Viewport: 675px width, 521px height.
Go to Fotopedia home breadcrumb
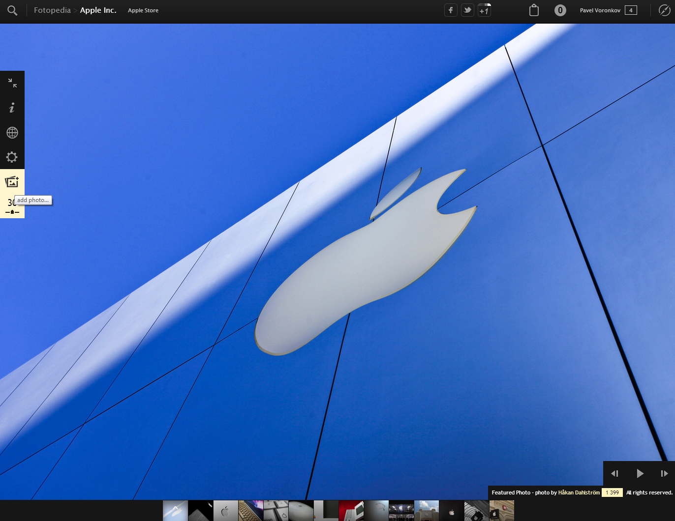(52, 10)
